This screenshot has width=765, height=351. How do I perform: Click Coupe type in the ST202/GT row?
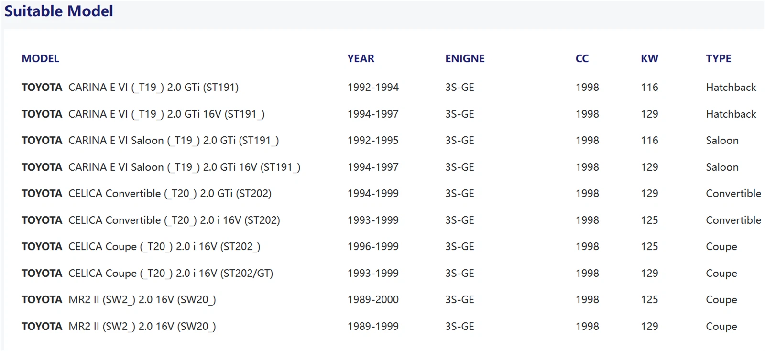point(721,274)
